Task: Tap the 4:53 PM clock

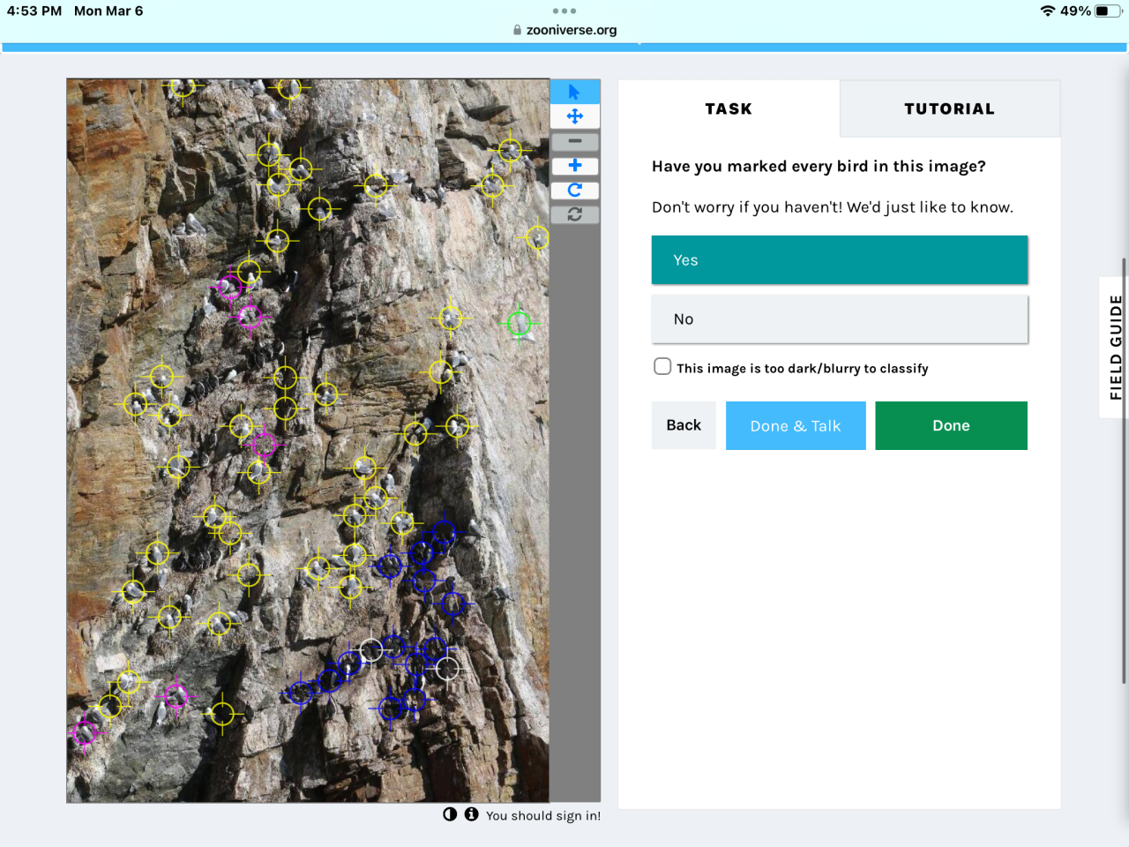Action: tap(34, 11)
